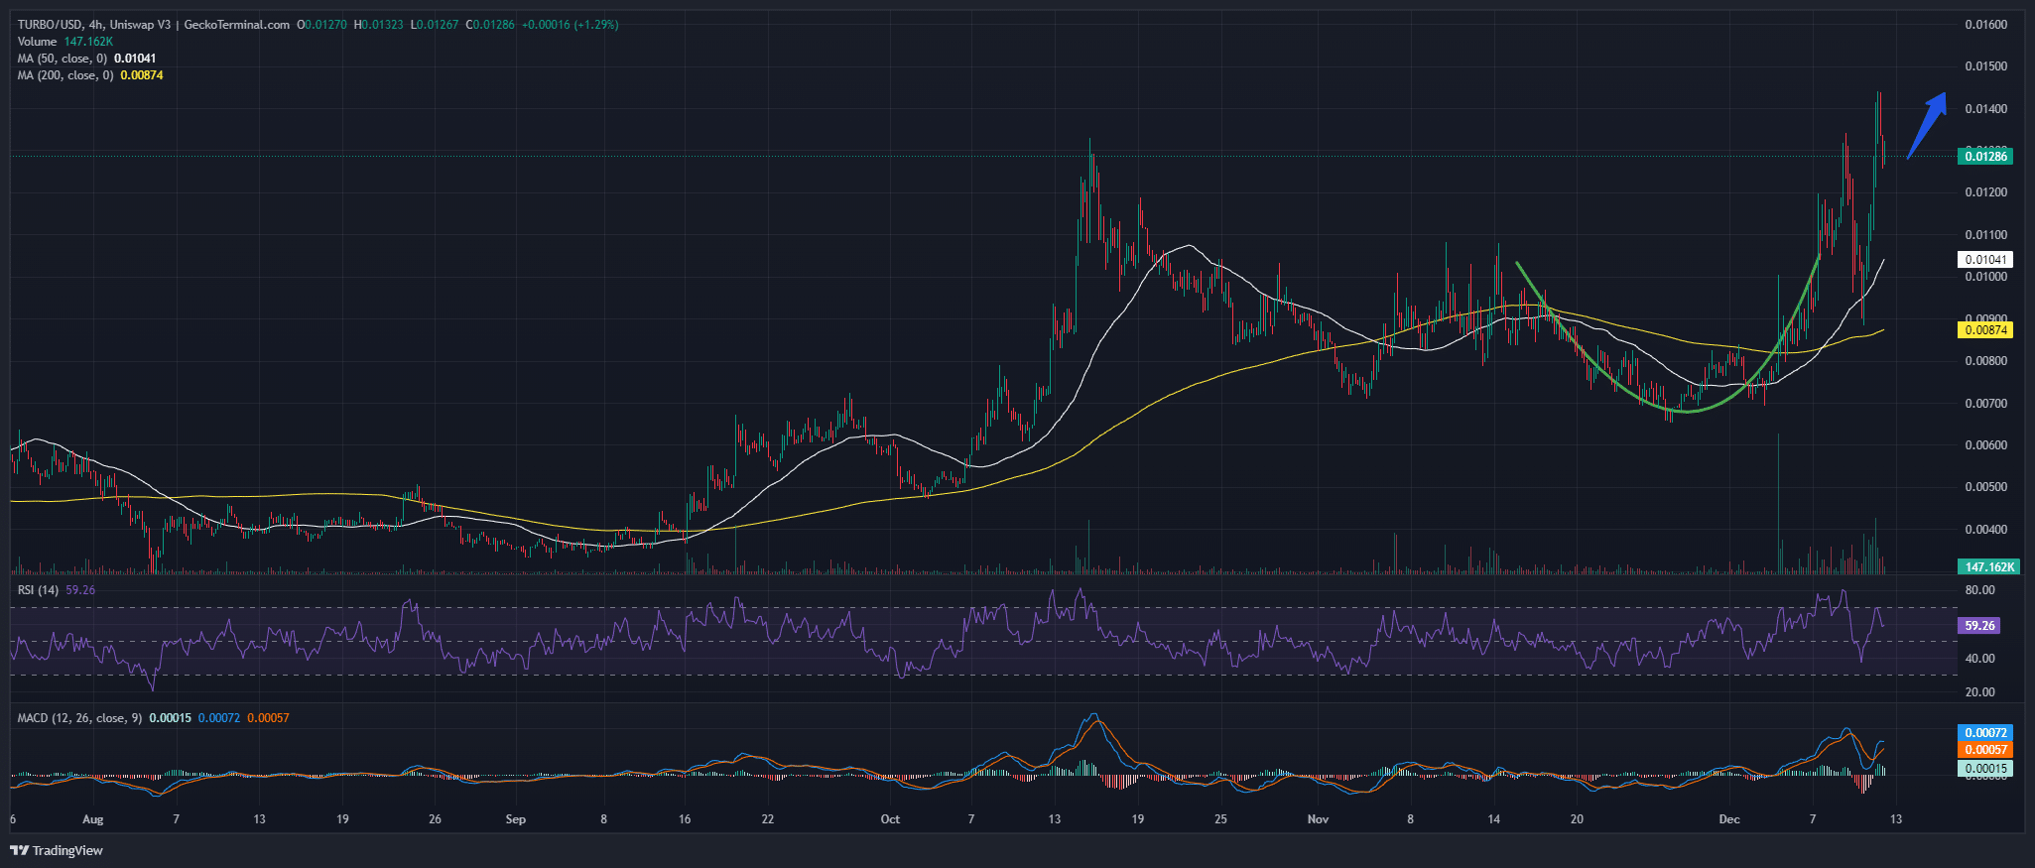Screen dimensions: 2035x868
Task: Click the 0.01100 price axis label
Action: (x=1985, y=235)
